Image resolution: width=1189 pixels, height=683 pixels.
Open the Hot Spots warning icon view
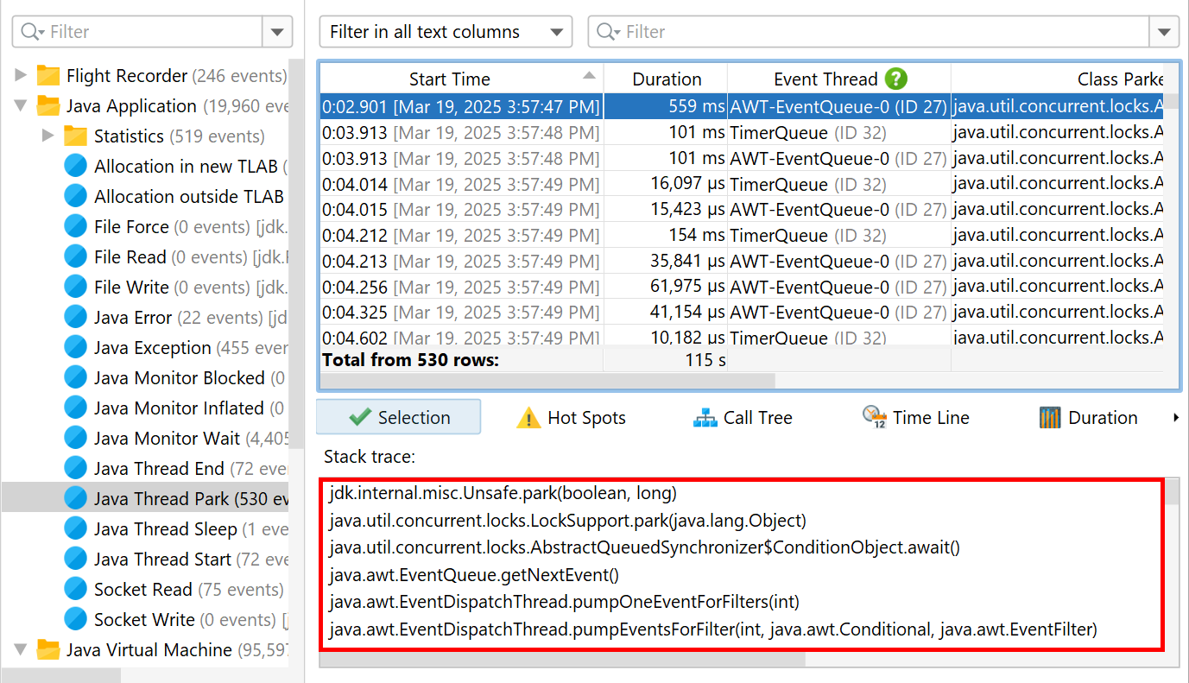528,418
